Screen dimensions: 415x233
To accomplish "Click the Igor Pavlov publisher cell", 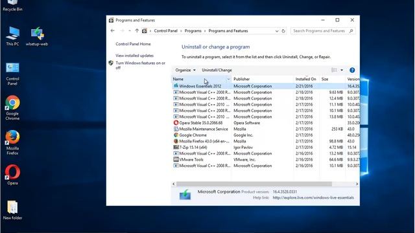I will pyautogui.click(x=243, y=147).
